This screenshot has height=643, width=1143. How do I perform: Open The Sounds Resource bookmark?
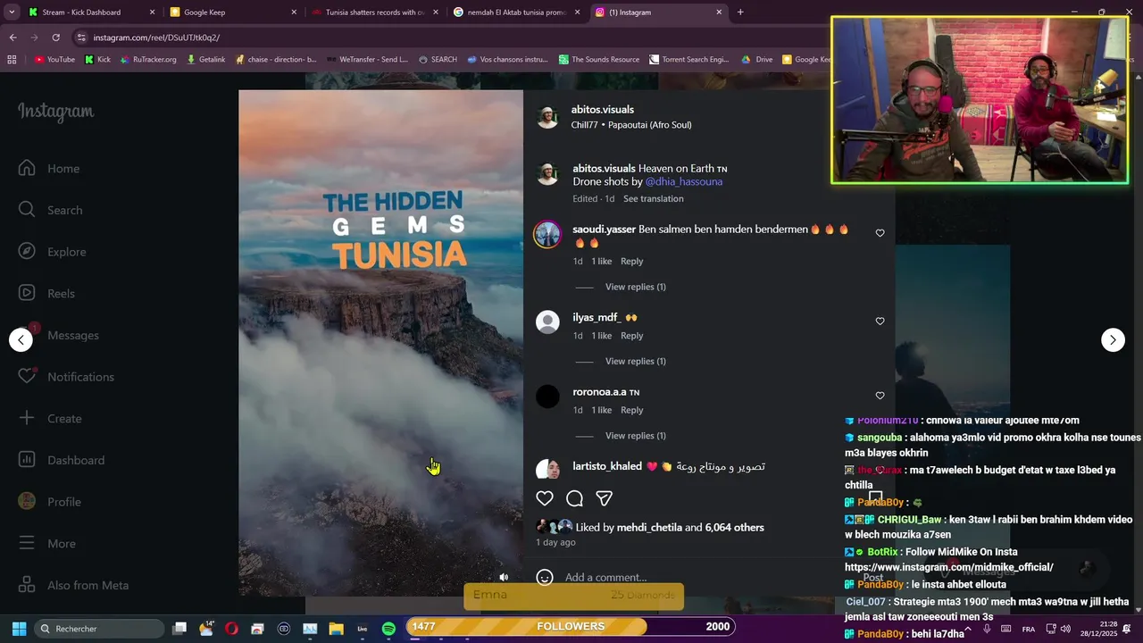pyautogui.click(x=598, y=60)
